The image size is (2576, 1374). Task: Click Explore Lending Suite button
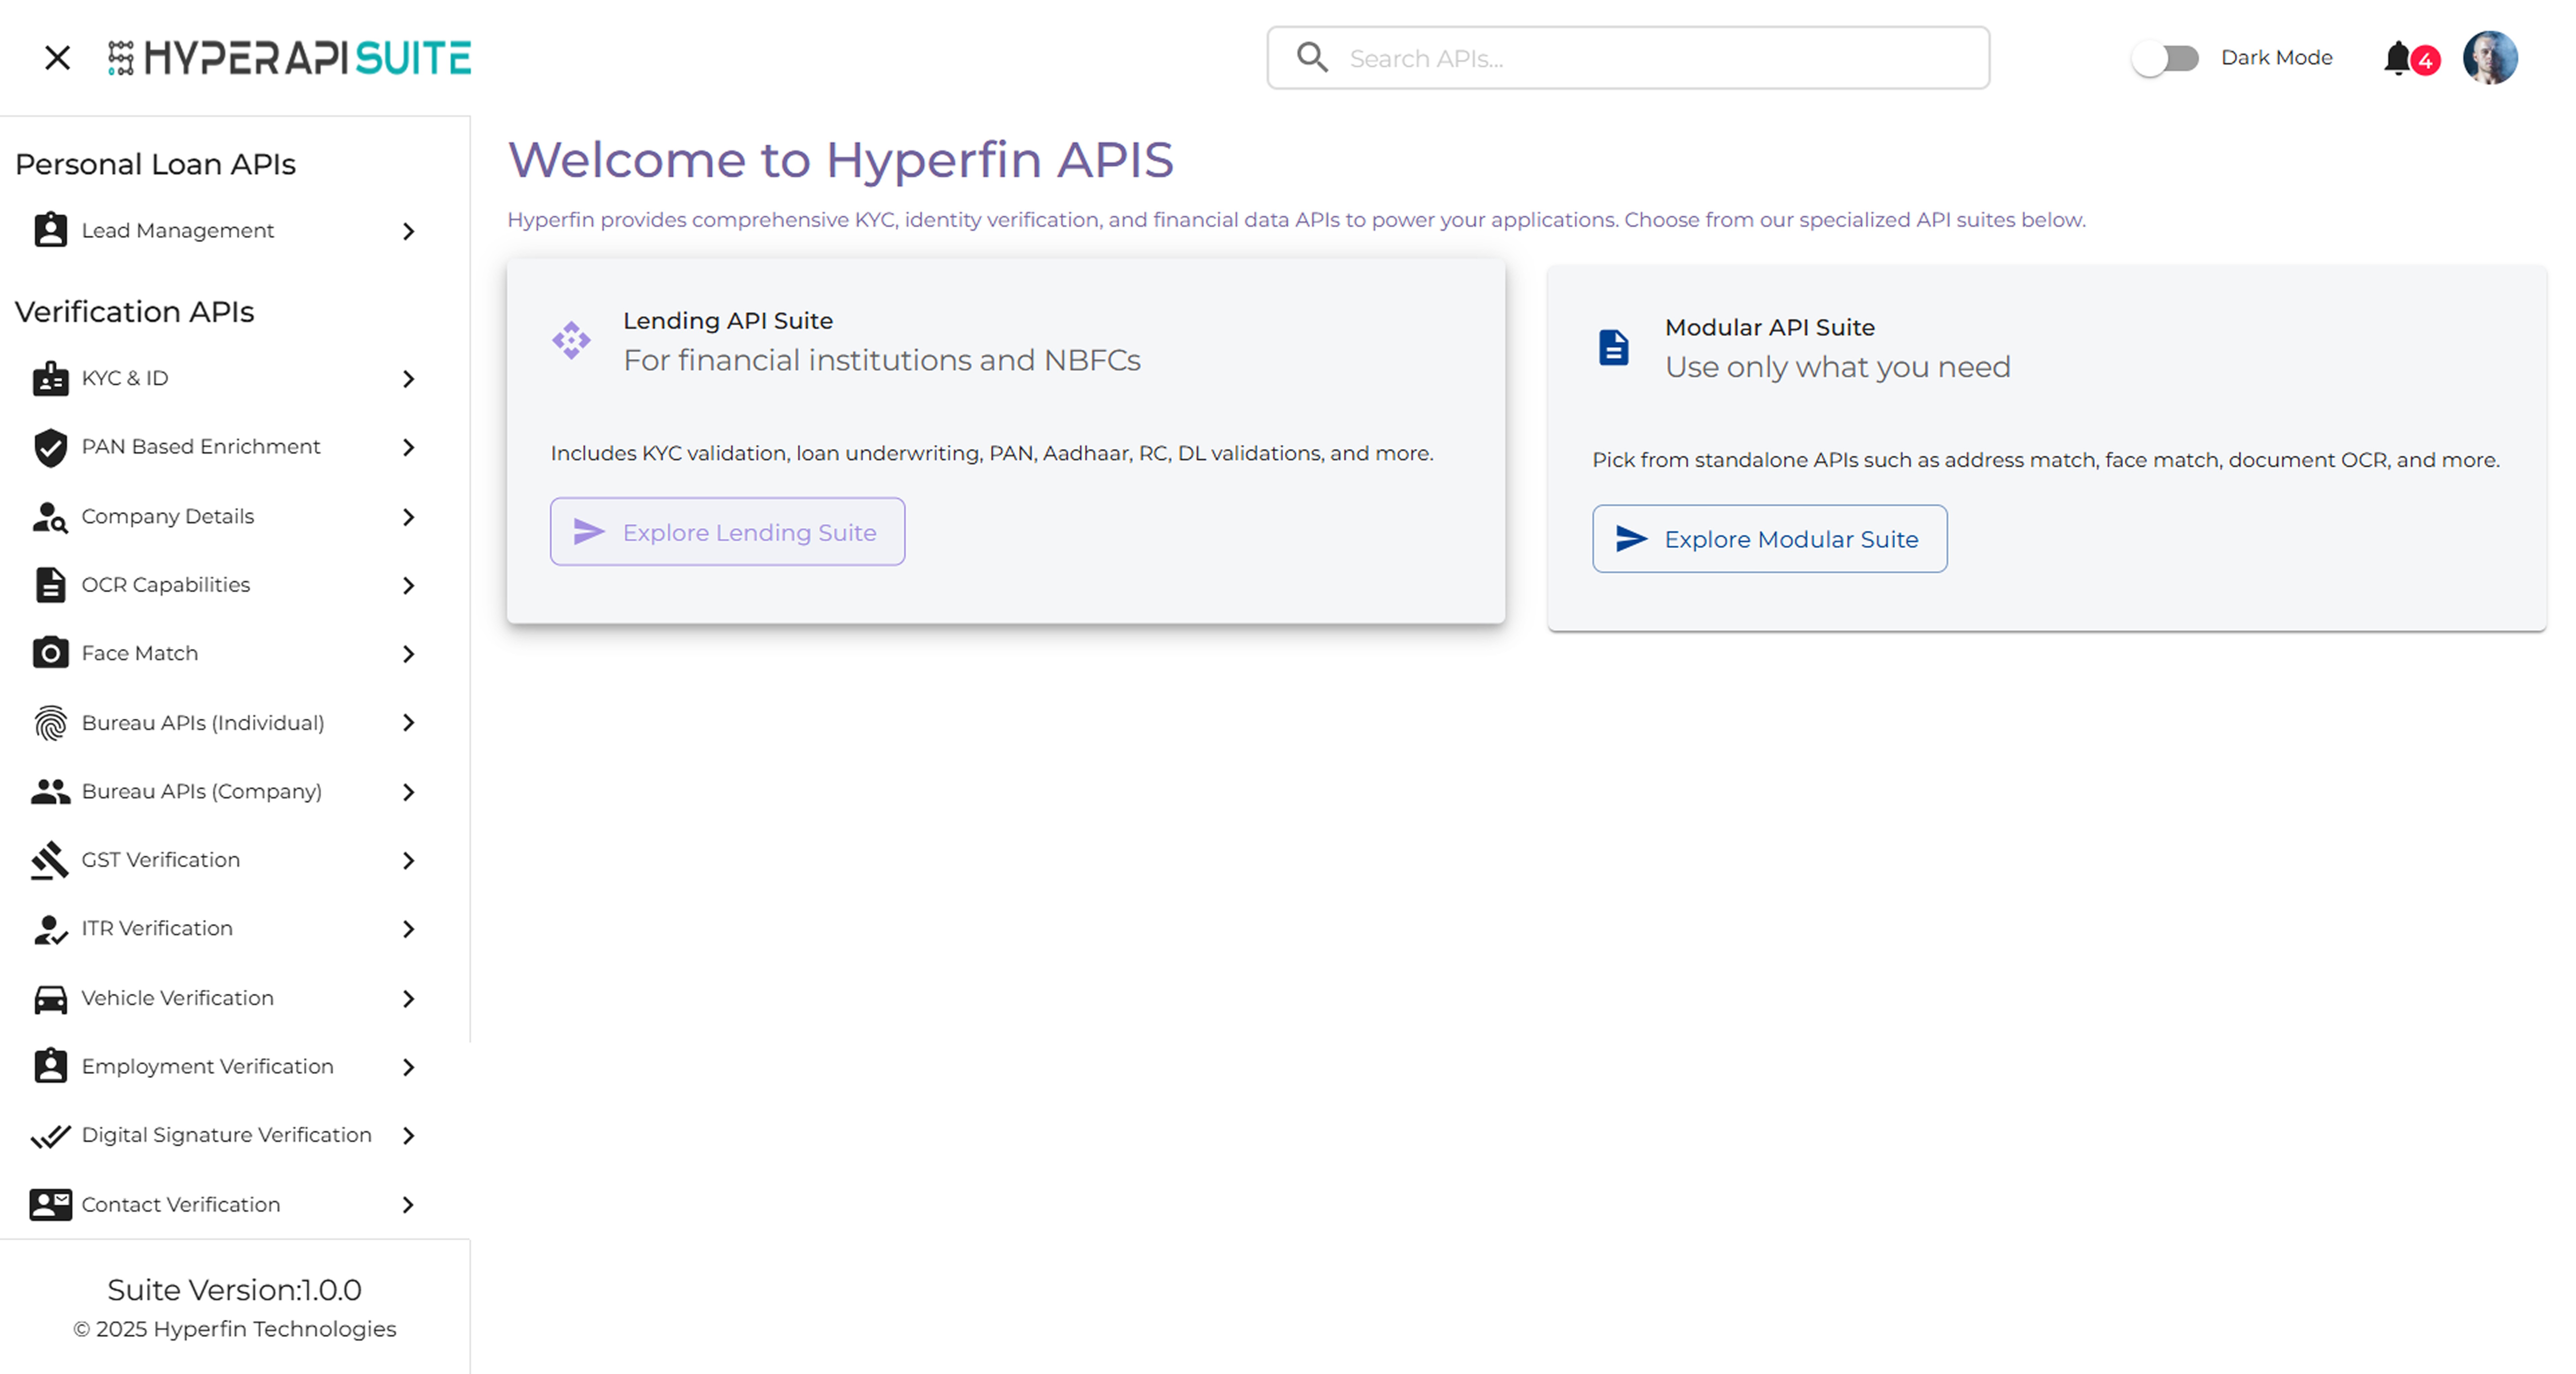click(x=727, y=532)
